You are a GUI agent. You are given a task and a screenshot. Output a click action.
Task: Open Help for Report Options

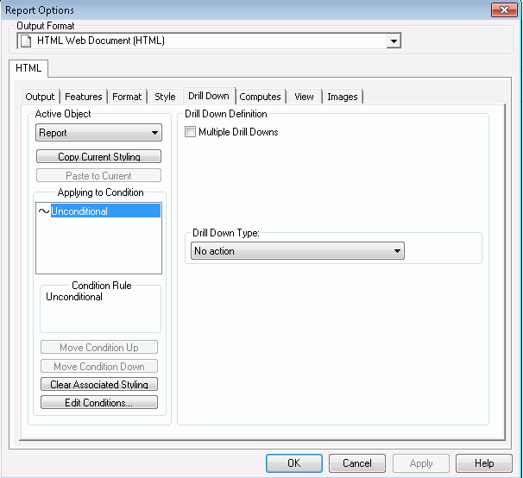click(x=484, y=463)
